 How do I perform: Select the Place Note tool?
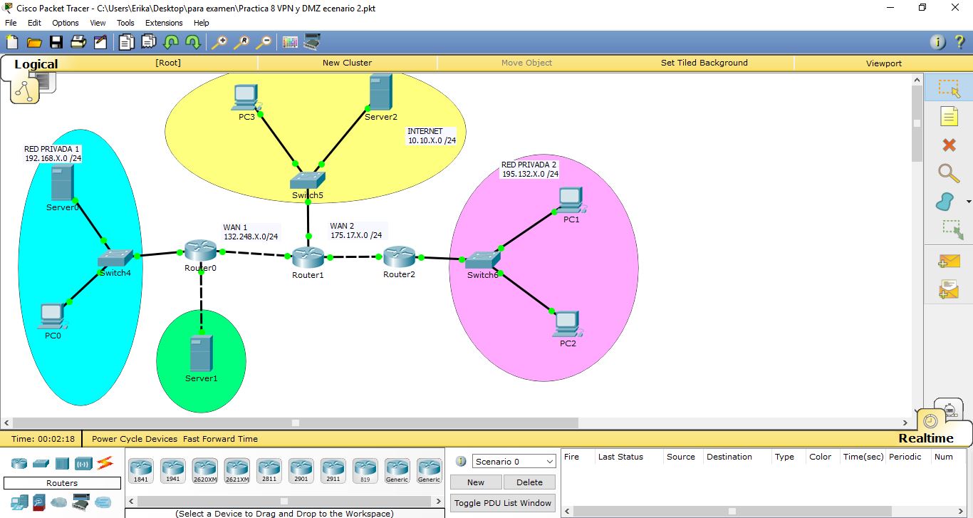click(948, 116)
